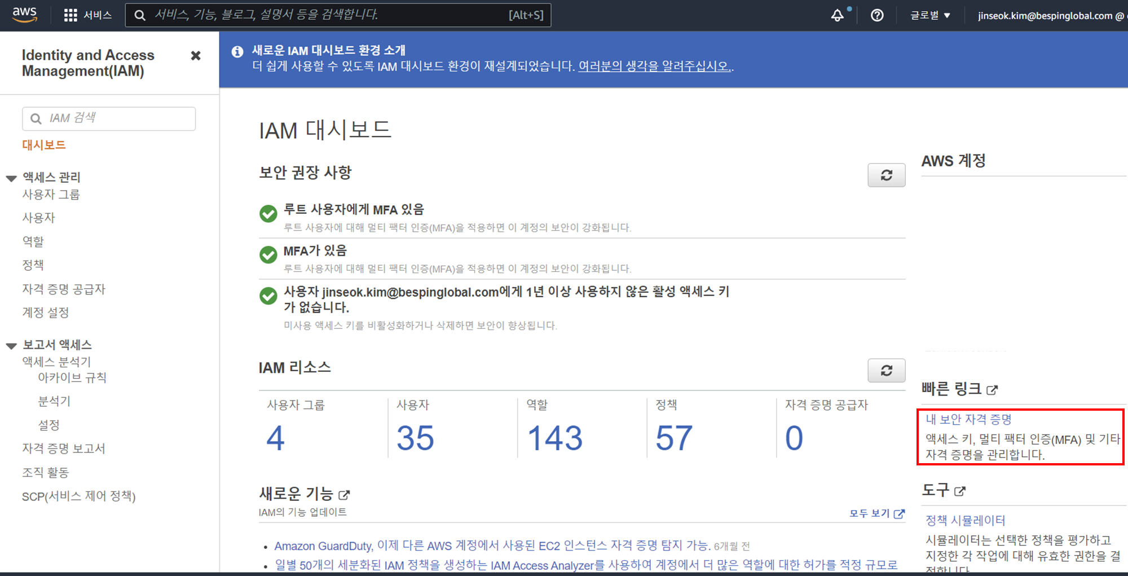
Task: Open 자격 증명 보고서 in the sidebar
Action: [64, 449]
